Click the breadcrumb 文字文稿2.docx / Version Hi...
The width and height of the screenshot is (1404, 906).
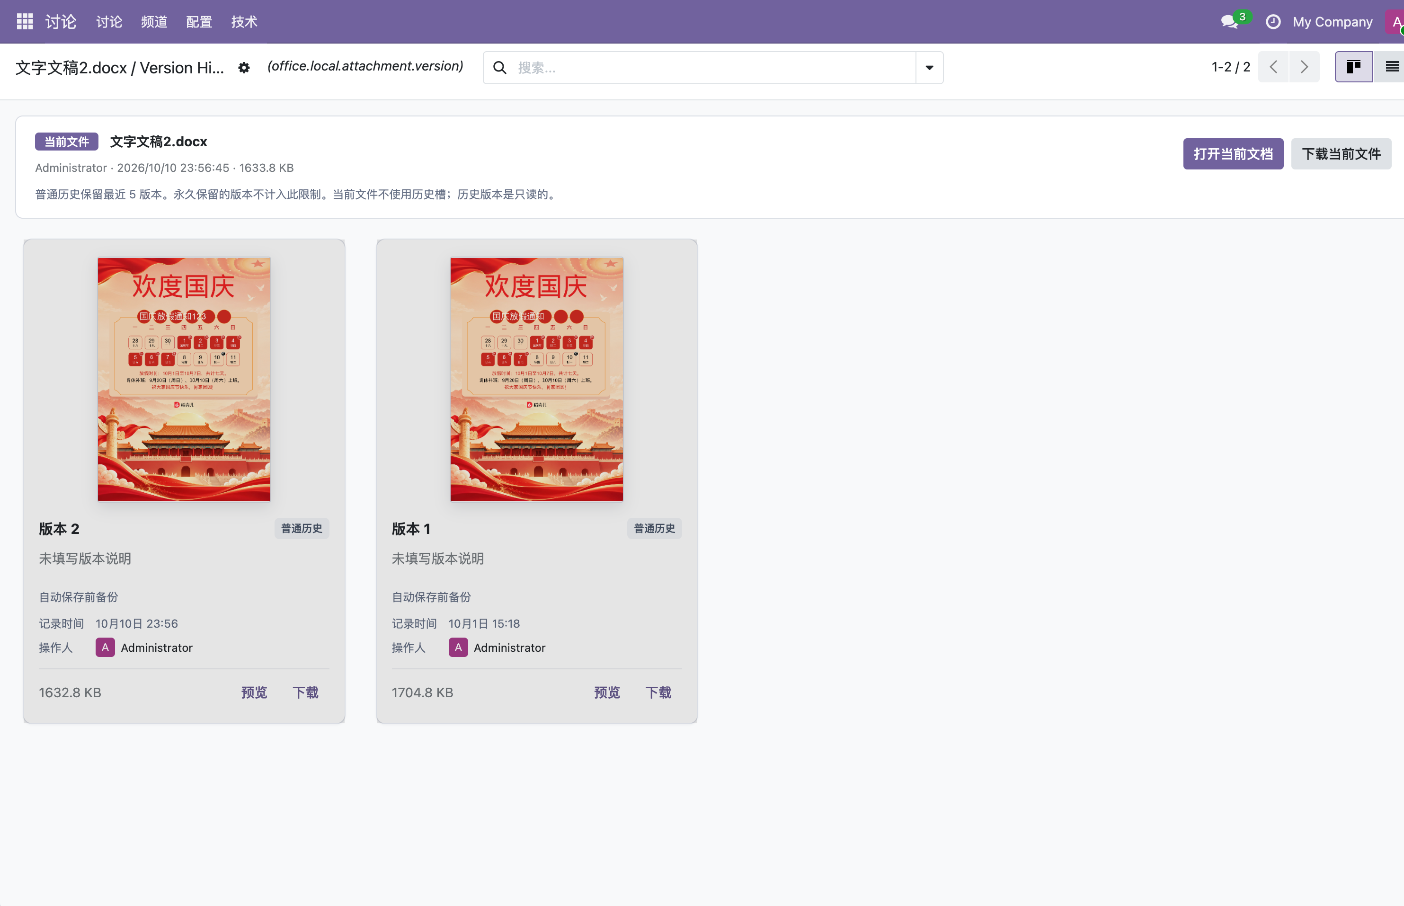[119, 68]
